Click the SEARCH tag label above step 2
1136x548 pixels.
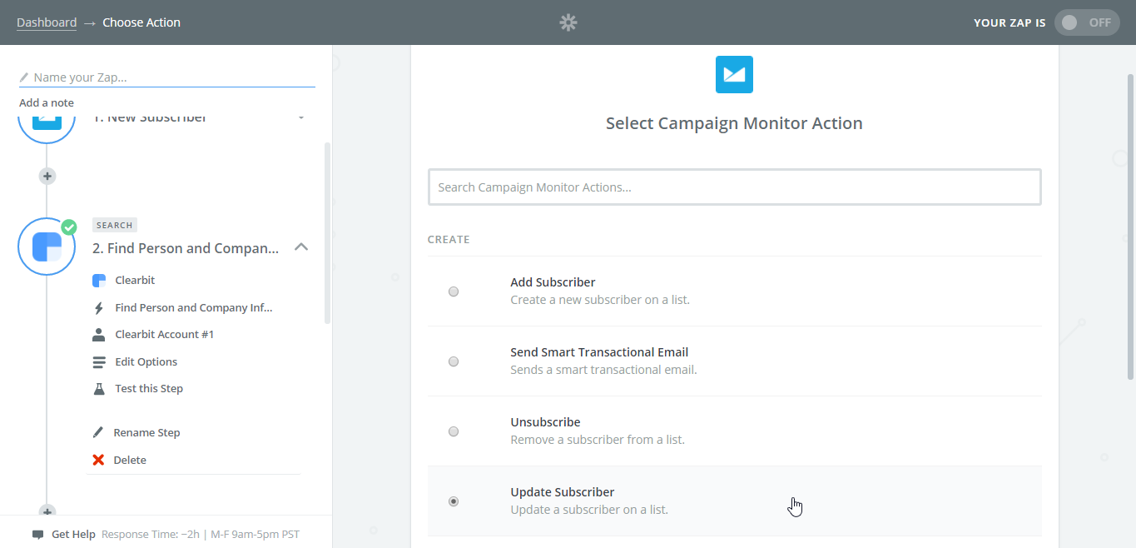(x=115, y=225)
